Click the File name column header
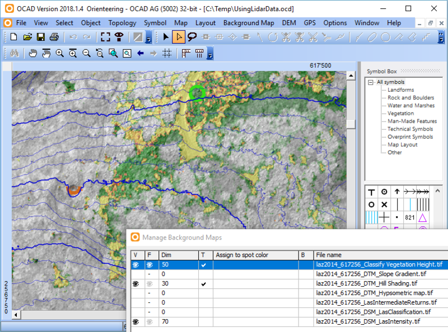This screenshot has height=332, width=448. tap(381, 255)
